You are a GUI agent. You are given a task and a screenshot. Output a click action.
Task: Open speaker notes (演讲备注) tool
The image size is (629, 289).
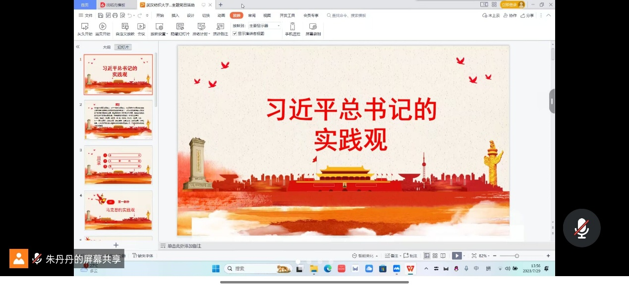coord(221,29)
